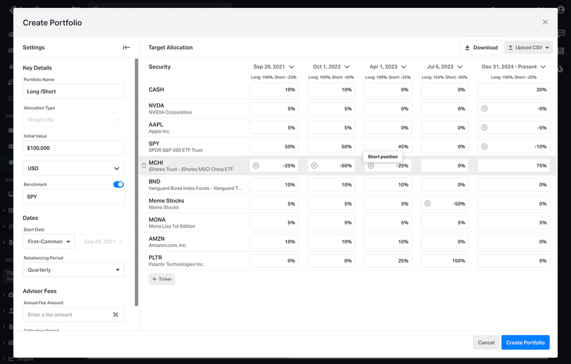
Task: Collapse the Settings panel
Action: (126, 47)
